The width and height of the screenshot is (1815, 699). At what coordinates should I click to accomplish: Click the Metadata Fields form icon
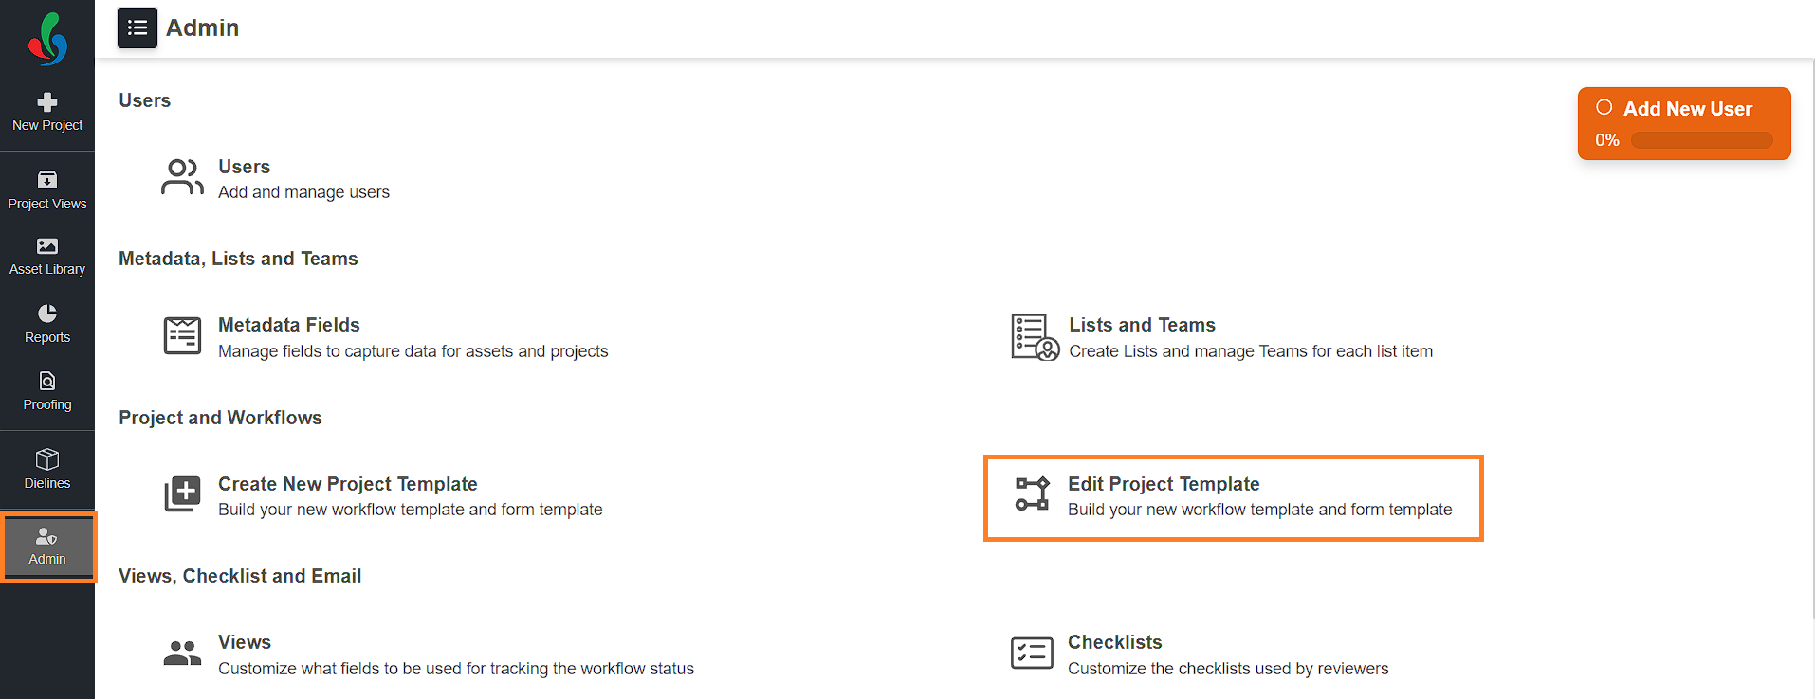[182, 336]
